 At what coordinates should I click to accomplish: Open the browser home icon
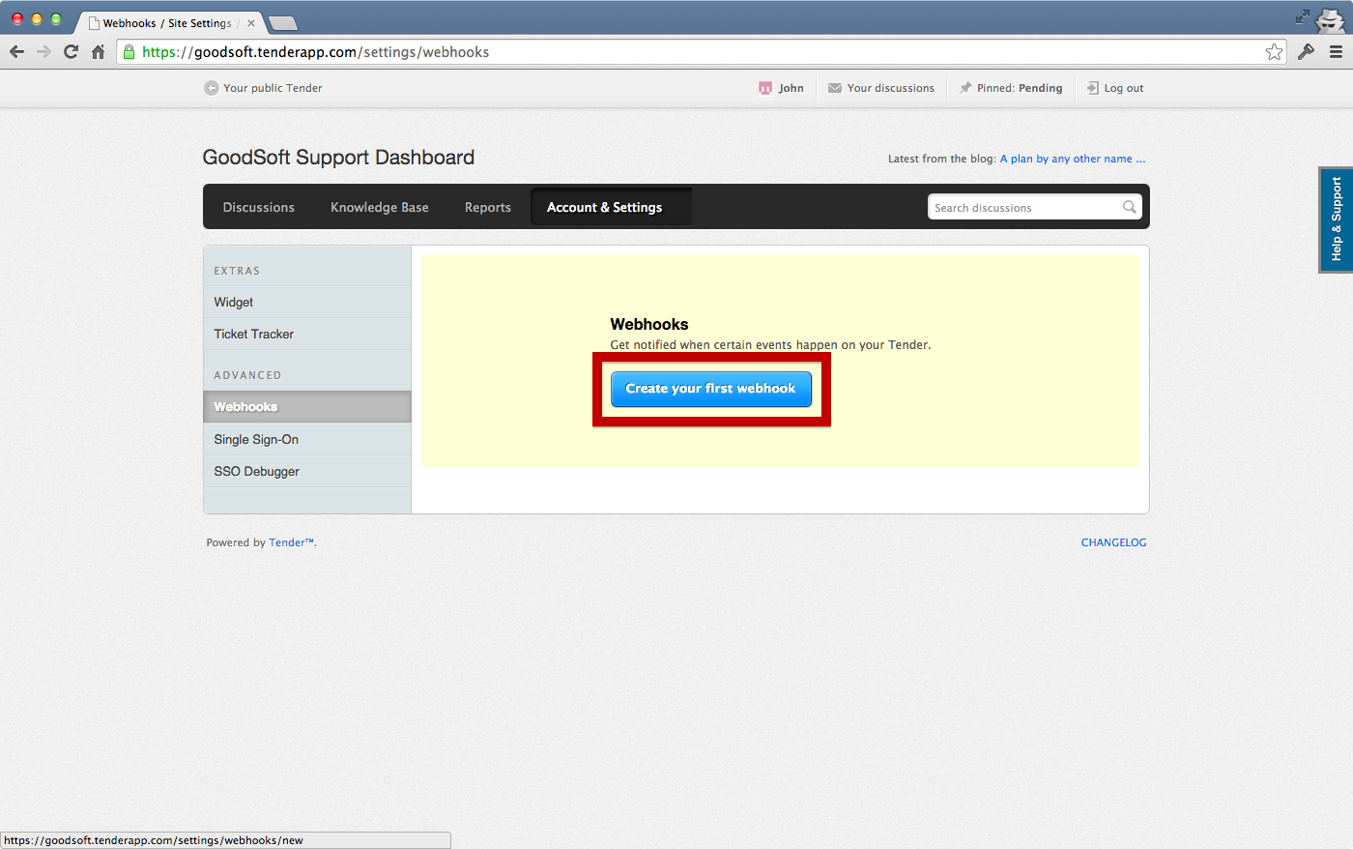tap(98, 52)
